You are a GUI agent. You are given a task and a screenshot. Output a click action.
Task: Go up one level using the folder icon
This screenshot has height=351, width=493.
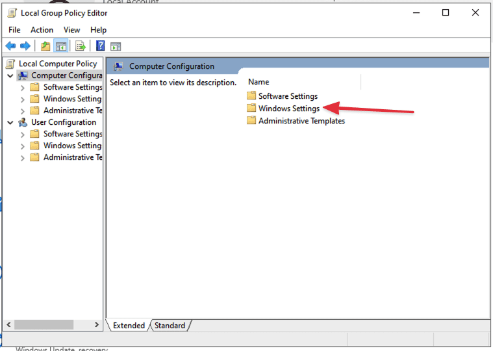click(45, 45)
